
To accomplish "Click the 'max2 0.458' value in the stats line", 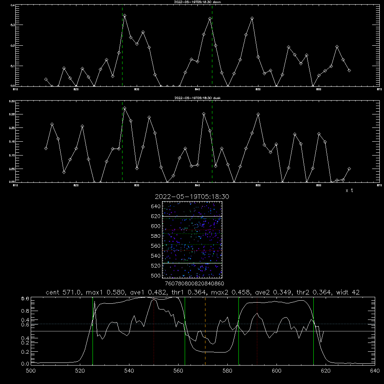I will tap(231, 292).
